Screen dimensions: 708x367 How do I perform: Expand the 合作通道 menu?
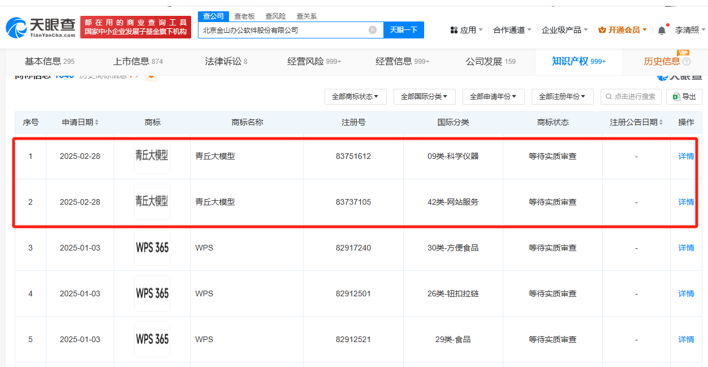tap(512, 30)
